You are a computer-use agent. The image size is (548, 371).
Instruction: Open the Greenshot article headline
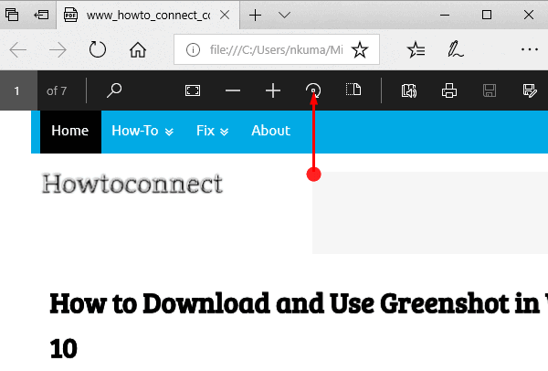(x=298, y=325)
